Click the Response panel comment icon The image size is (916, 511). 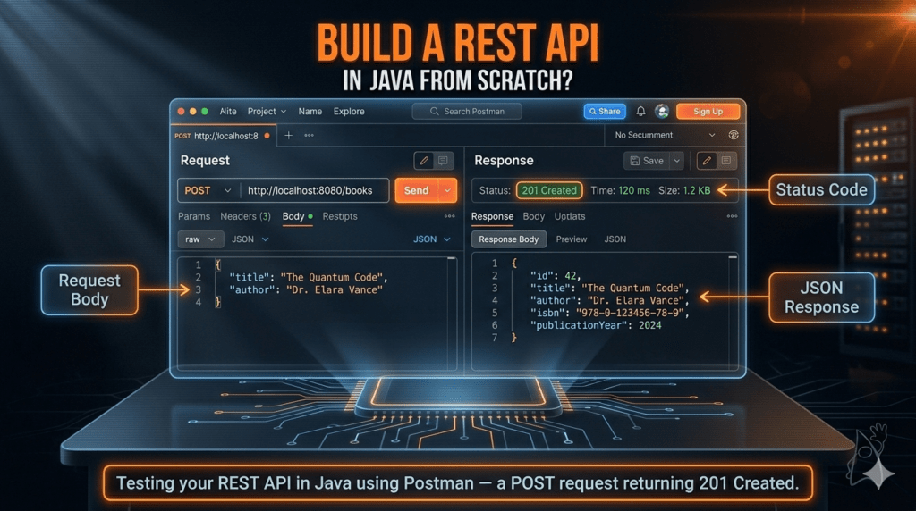726,161
